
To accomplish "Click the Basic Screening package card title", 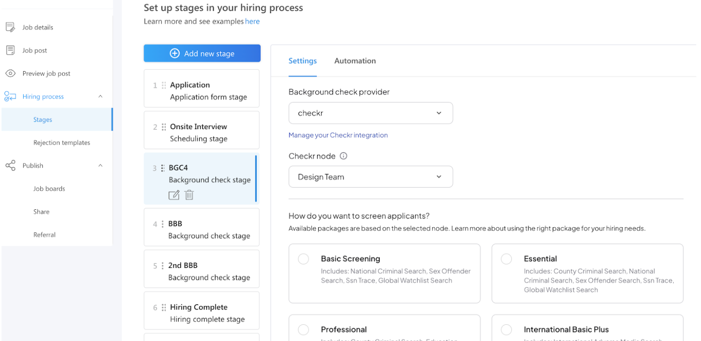I will [x=350, y=259].
